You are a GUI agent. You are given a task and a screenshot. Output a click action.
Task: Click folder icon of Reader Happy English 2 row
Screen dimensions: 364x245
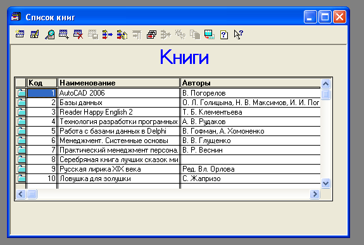pyautogui.click(x=21, y=112)
